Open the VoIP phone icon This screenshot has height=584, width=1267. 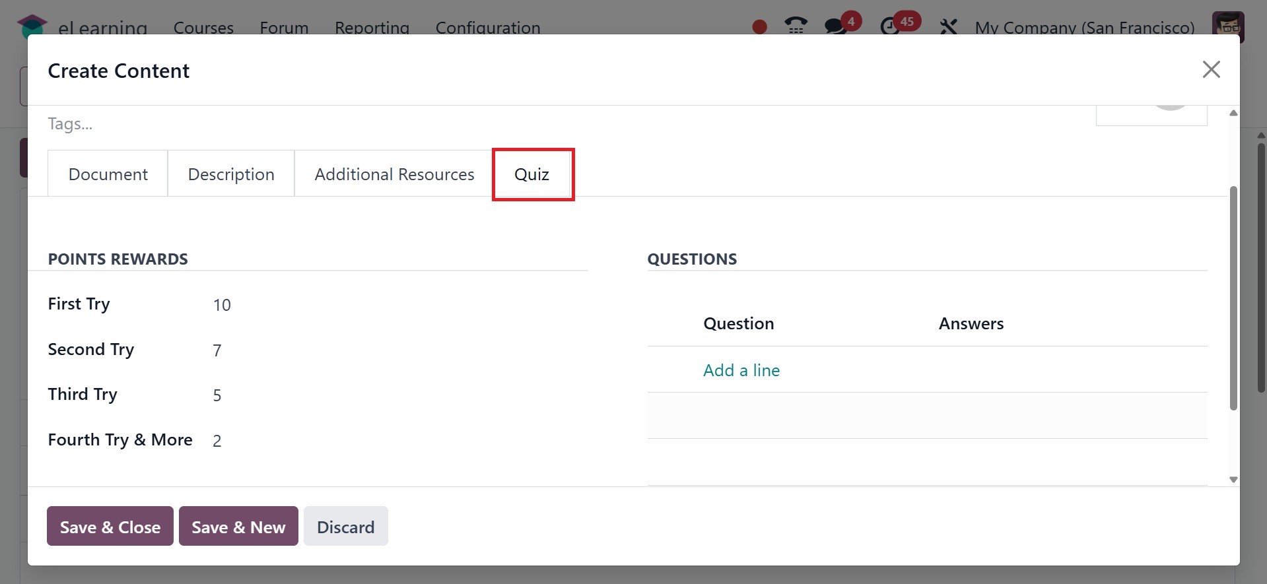click(796, 25)
